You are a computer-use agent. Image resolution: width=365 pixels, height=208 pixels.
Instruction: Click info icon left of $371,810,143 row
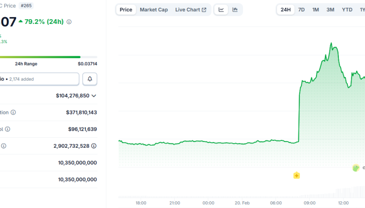[13, 112]
